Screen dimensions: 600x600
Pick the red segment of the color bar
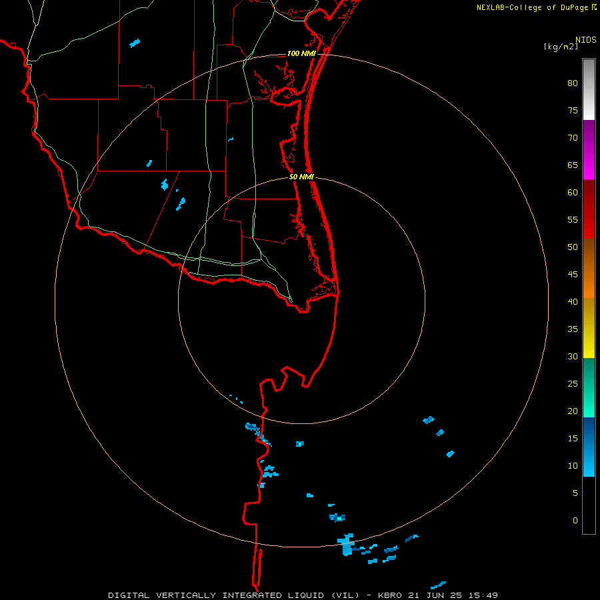click(x=589, y=209)
